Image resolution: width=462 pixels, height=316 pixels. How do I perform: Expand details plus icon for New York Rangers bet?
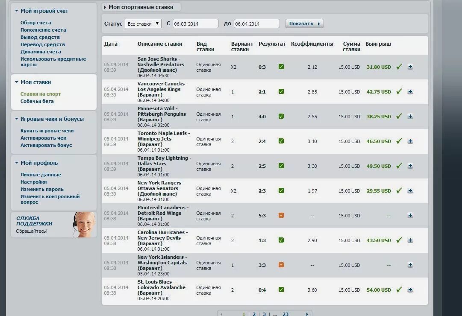click(x=410, y=190)
